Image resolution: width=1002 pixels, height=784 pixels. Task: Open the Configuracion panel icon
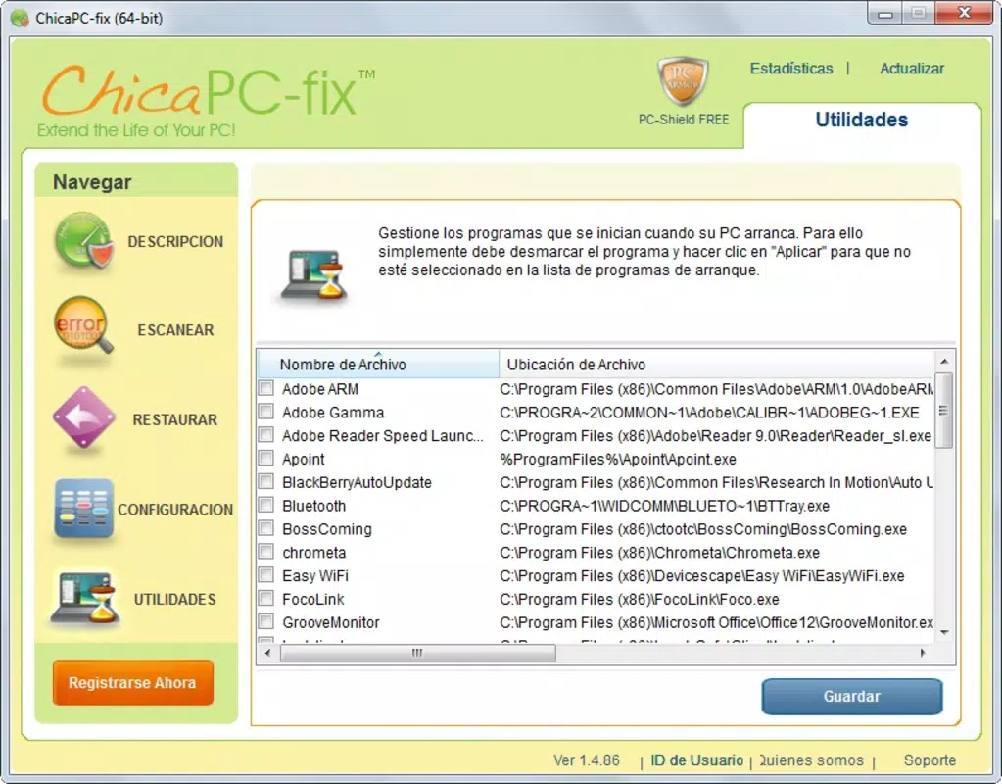point(83,509)
